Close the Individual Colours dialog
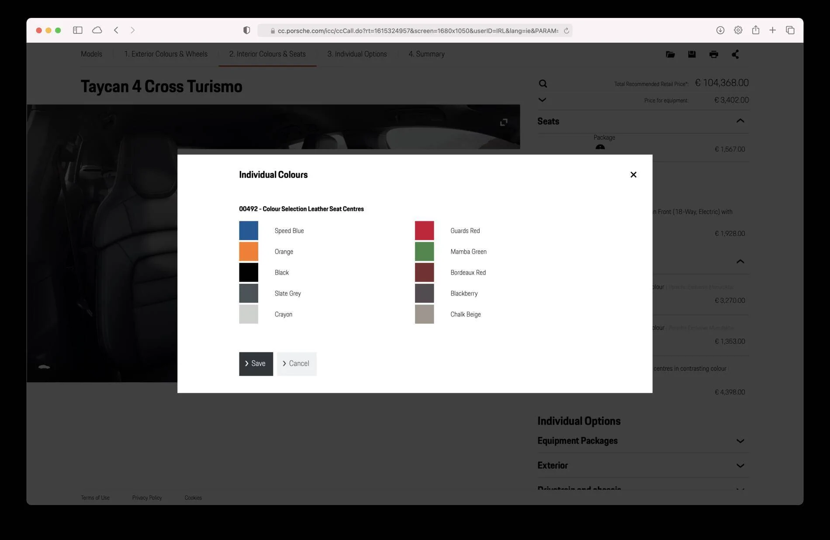Viewport: 830px width, 540px height. point(633,175)
